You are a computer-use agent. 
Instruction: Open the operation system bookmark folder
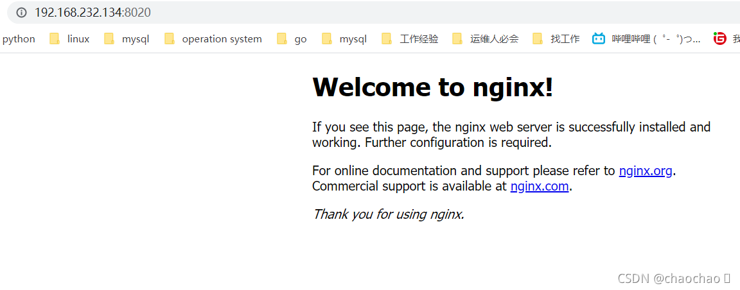coord(213,39)
